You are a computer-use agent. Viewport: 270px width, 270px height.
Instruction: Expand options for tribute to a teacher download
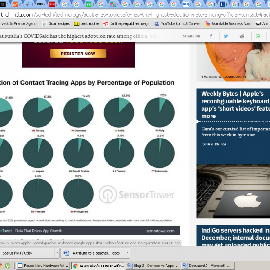click(x=127, y=253)
